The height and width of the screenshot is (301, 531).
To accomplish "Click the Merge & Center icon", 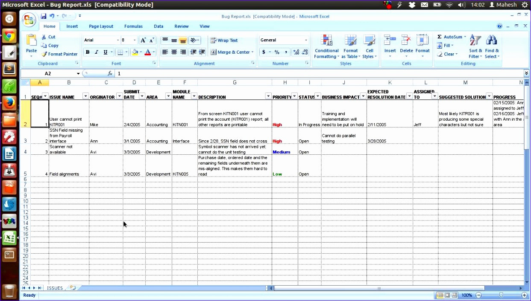I will (x=214, y=52).
